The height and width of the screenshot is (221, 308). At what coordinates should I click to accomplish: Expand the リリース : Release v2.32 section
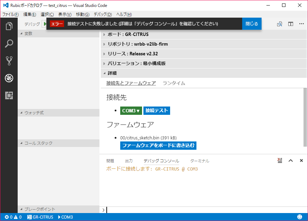click(204, 54)
